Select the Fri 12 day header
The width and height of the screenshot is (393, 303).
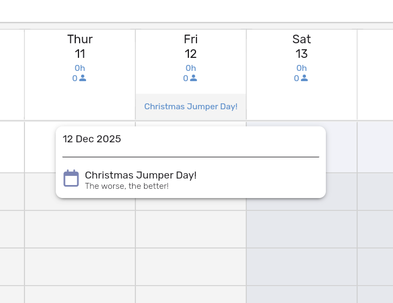pyautogui.click(x=191, y=46)
